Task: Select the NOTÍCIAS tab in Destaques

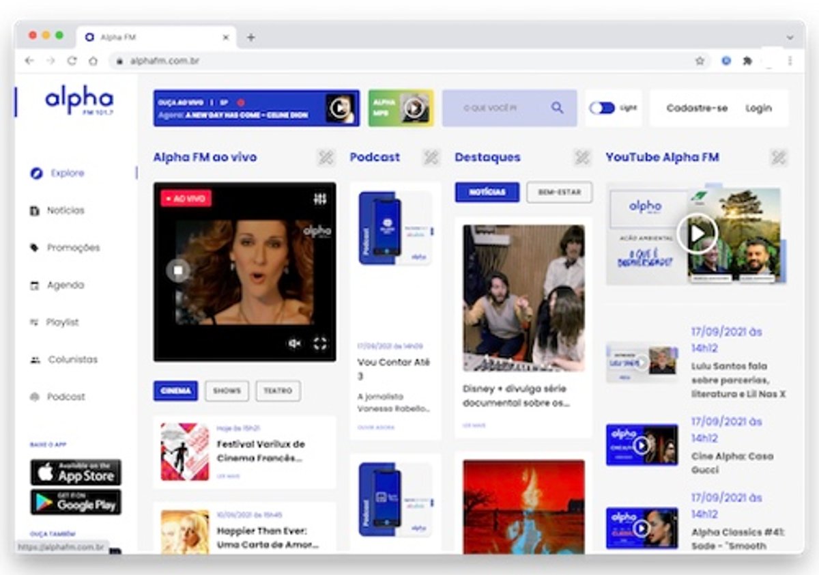Action: 487,193
